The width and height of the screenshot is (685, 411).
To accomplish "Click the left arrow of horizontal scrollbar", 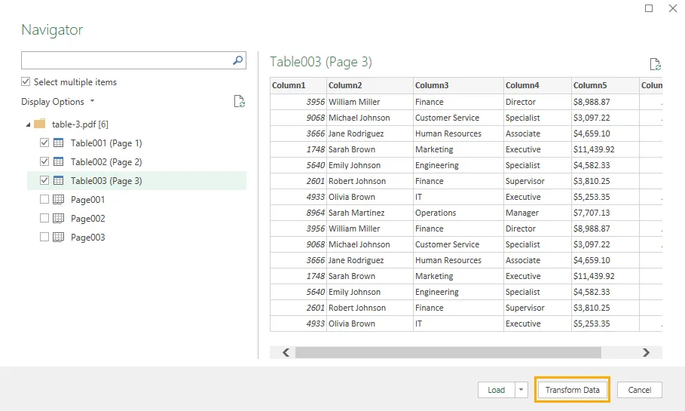I will point(286,352).
